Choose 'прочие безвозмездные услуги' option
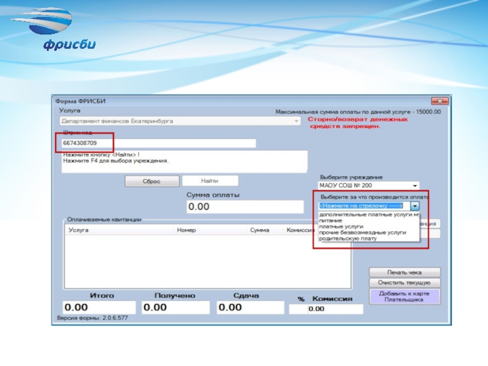 pos(369,232)
